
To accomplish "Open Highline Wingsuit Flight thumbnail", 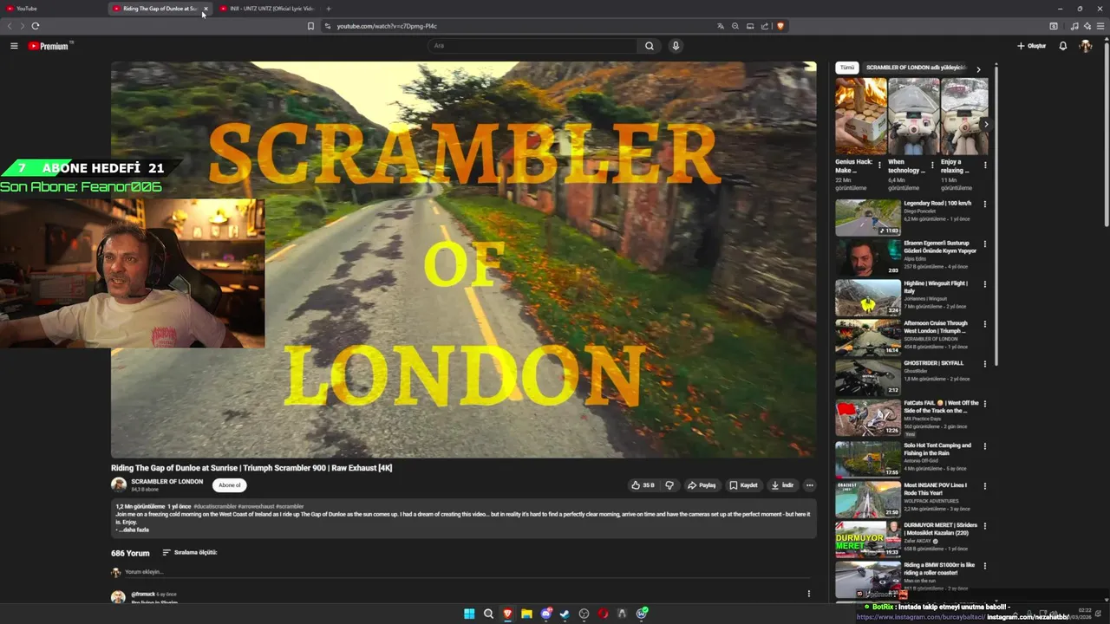I will (x=868, y=297).
